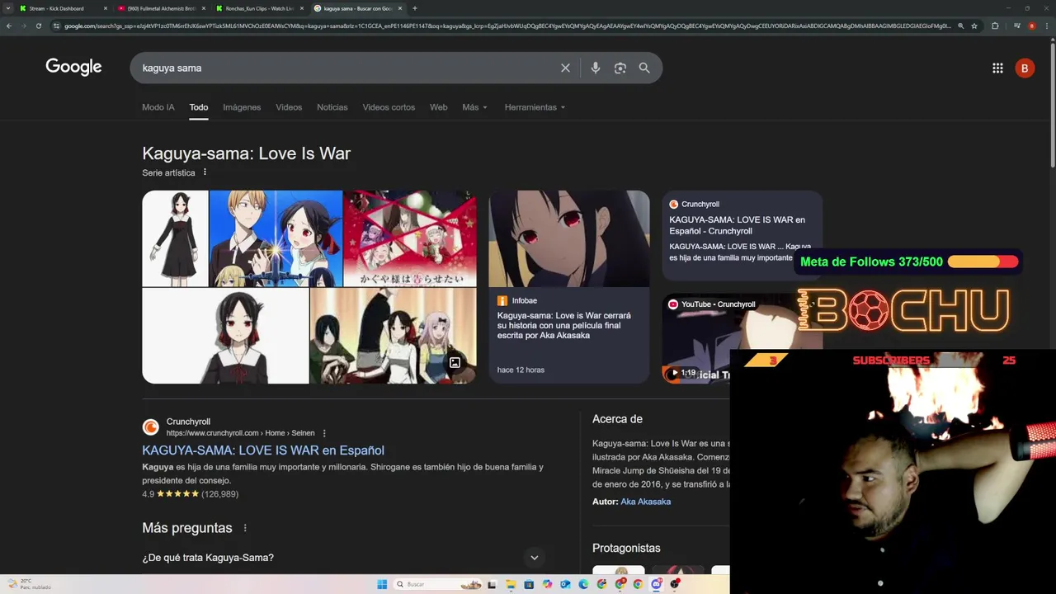Go back with the browser back arrow
1056x594 pixels.
coord(8,26)
